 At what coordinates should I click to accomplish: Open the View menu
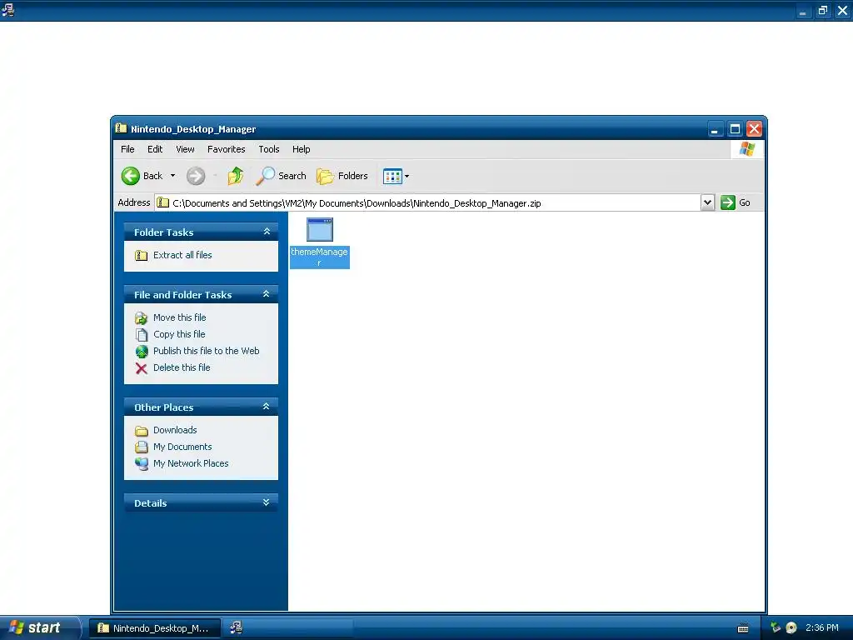click(185, 149)
